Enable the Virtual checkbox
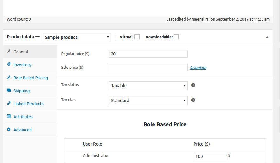Viewport: 280px width, 163px height. 137,37
